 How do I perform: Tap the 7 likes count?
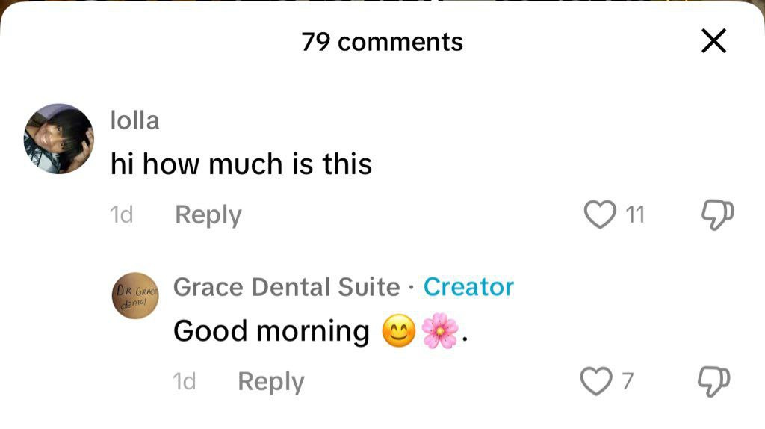tap(628, 383)
